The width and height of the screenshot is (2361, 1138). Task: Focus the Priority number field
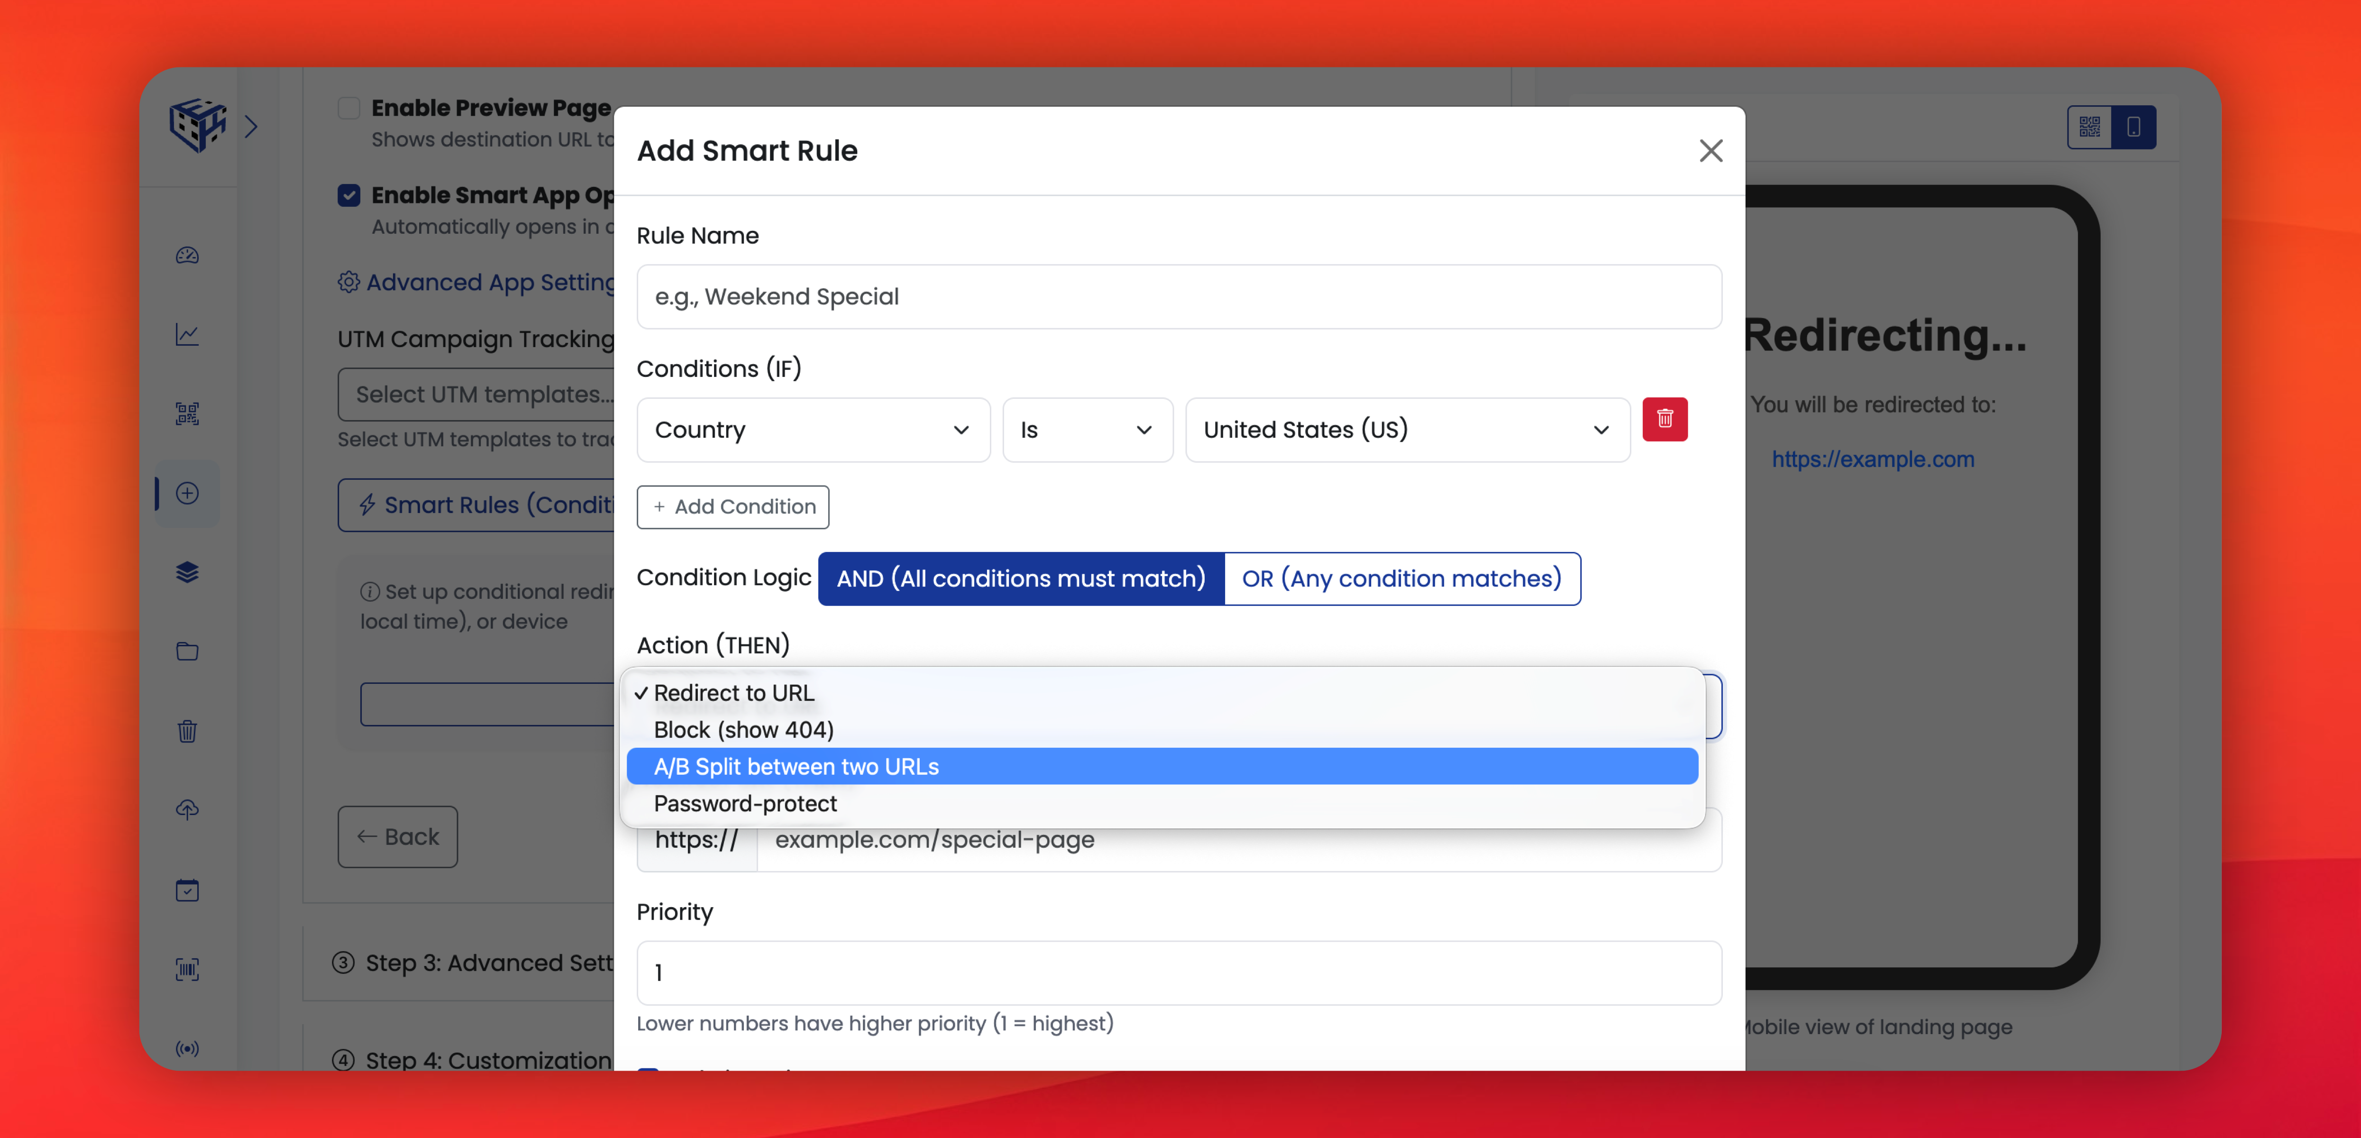click(x=1179, y=973)
